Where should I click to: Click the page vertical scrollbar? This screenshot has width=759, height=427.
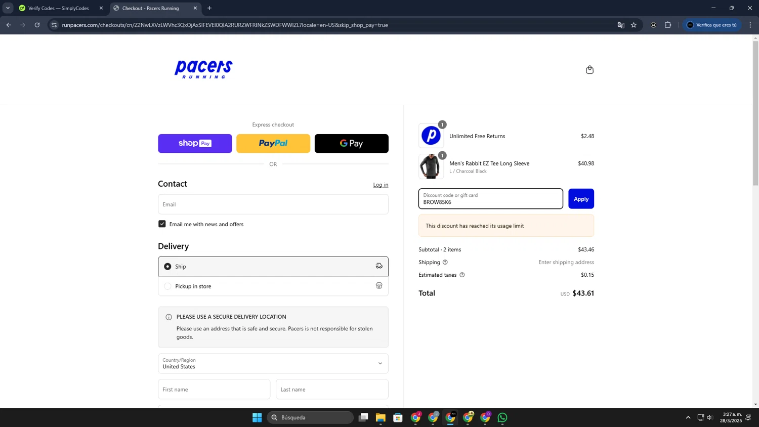(x=755, y=113)
